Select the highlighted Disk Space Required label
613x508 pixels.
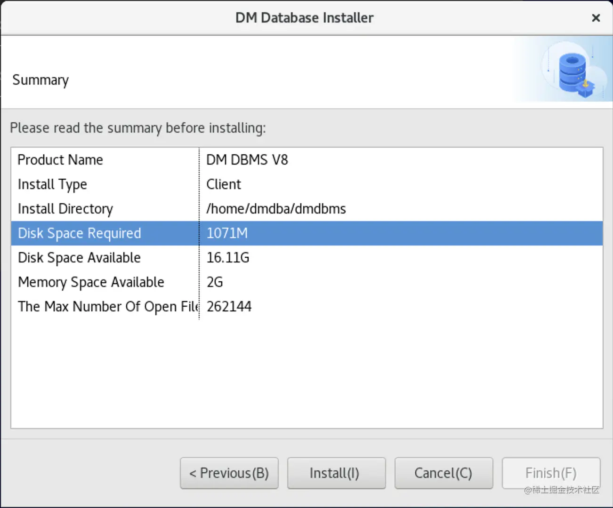(79, 233)
